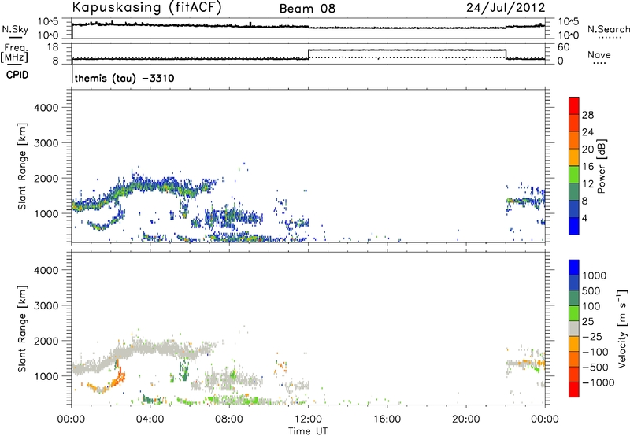630x436 pixels.
Task: Click the '1000' tick on velocity colorbar
Action: tap(594, 275)
